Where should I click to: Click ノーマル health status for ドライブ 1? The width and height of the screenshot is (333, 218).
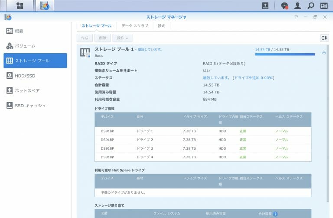[x=281, y=131]
